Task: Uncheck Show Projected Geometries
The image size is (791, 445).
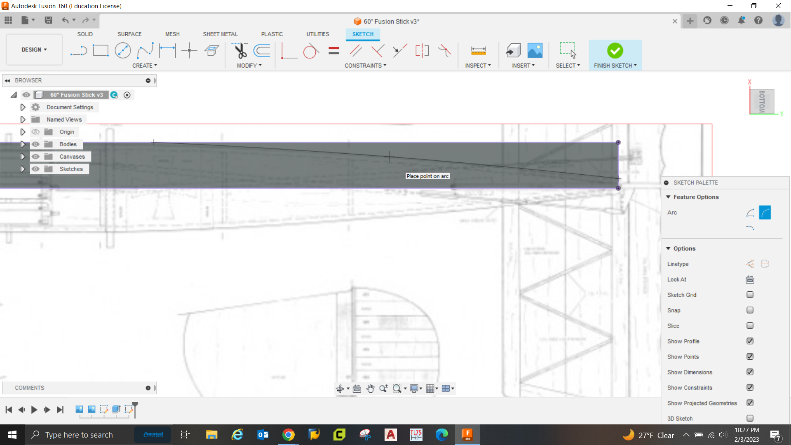Action: click(750, 403)
